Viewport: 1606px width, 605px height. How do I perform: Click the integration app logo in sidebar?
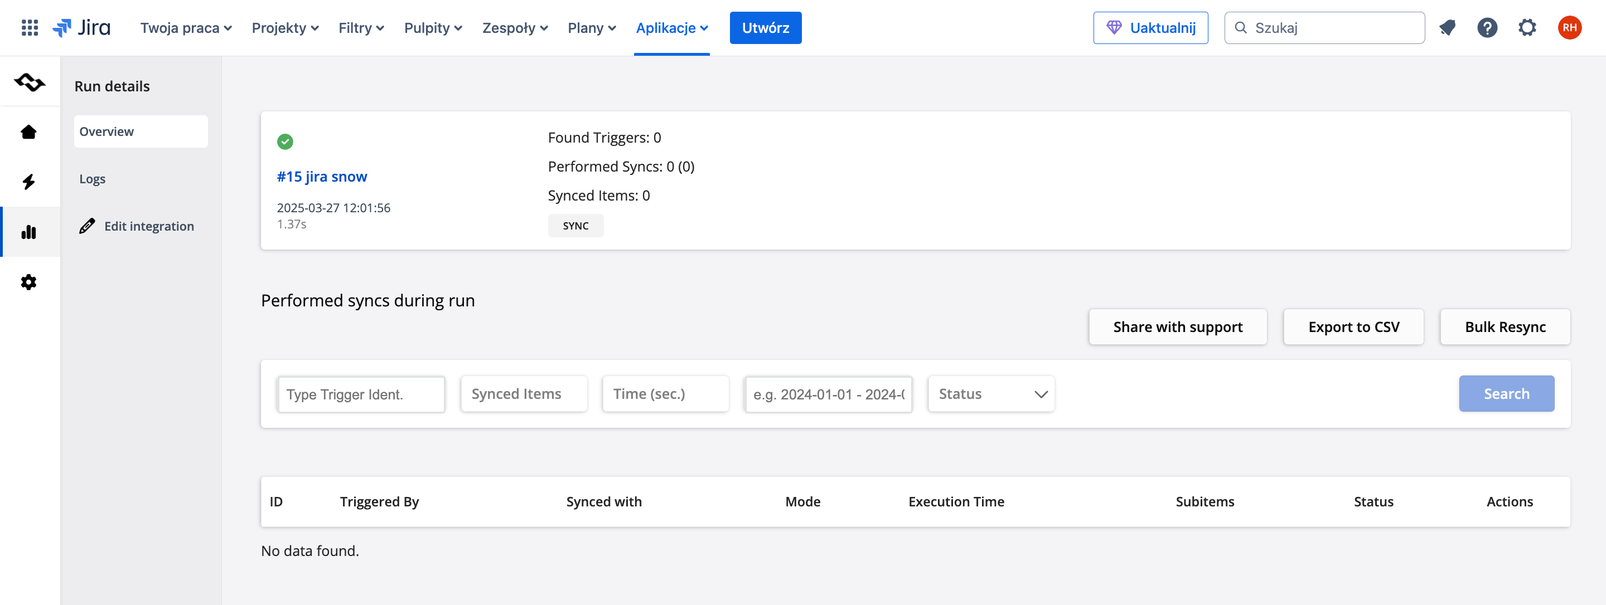(x=30, y=82)
